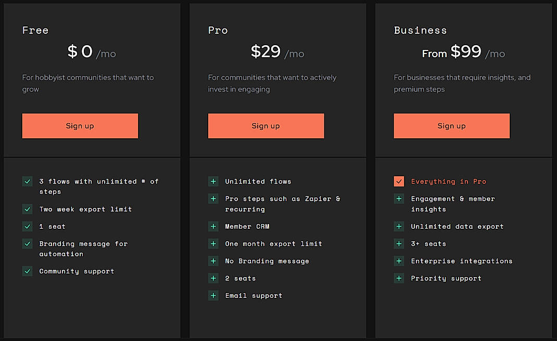Select the plus icon next to "Priority support"
Image resolution: width=557 pixels, height=341 pixels.
pyautogui.click(x=399, y=278)
